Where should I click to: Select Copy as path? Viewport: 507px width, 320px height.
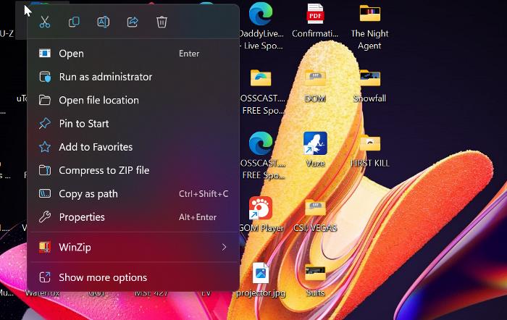point(88,194)
